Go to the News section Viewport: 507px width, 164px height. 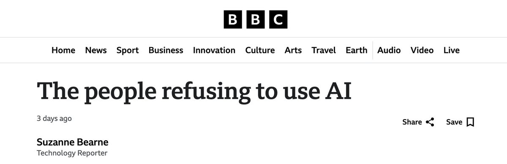tap(96, 50)
